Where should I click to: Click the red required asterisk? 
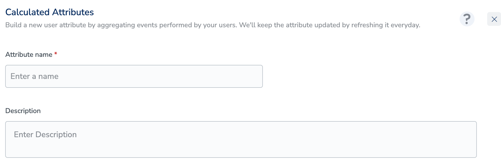click(x=56, y=54)
